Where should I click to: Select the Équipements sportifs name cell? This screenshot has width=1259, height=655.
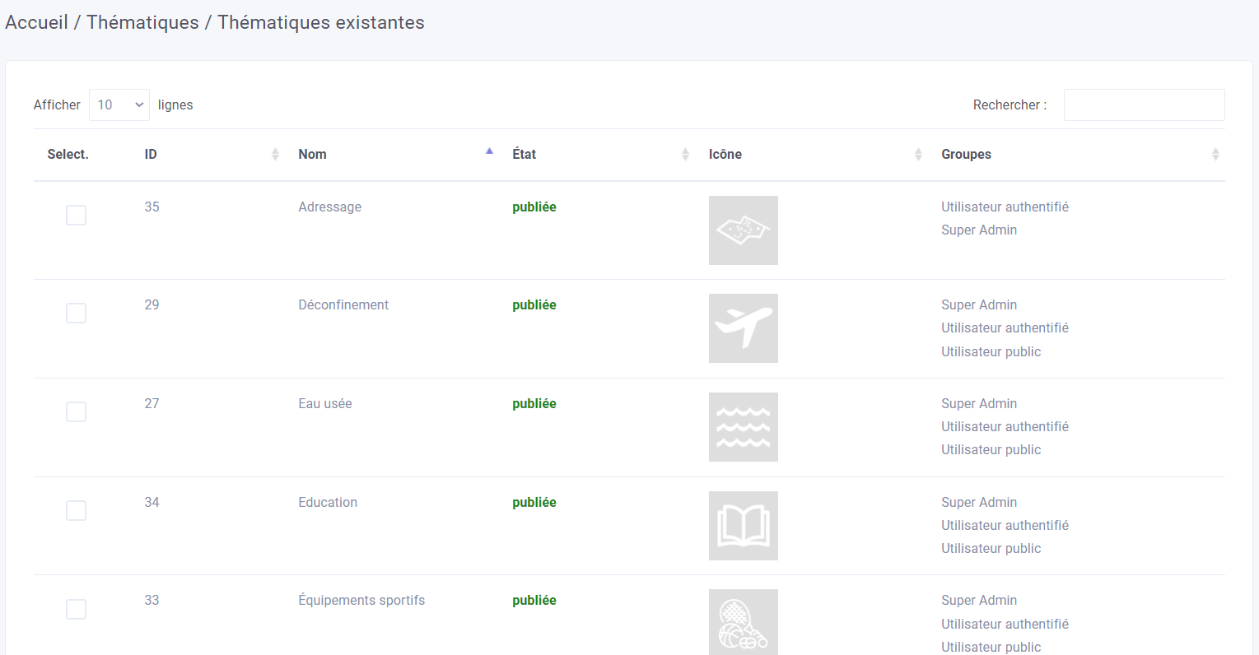(x=361, y=600)
